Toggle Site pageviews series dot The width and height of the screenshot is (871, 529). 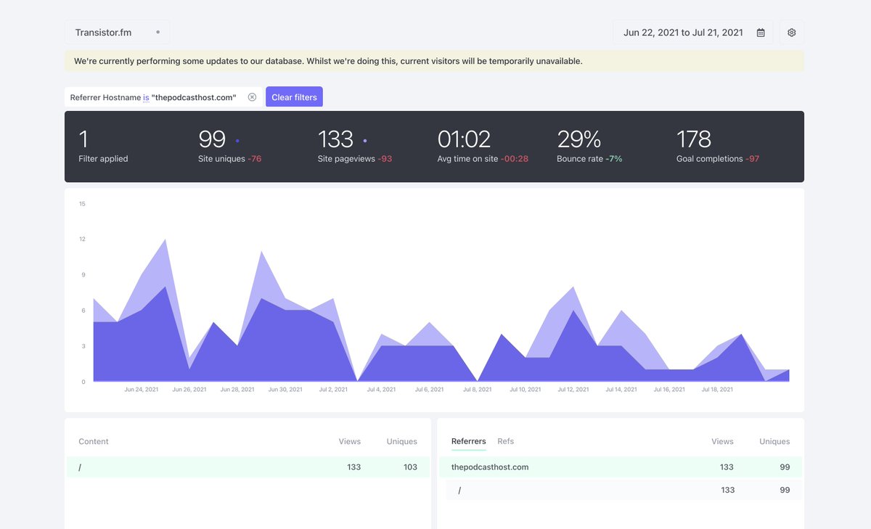click(364, 141)
